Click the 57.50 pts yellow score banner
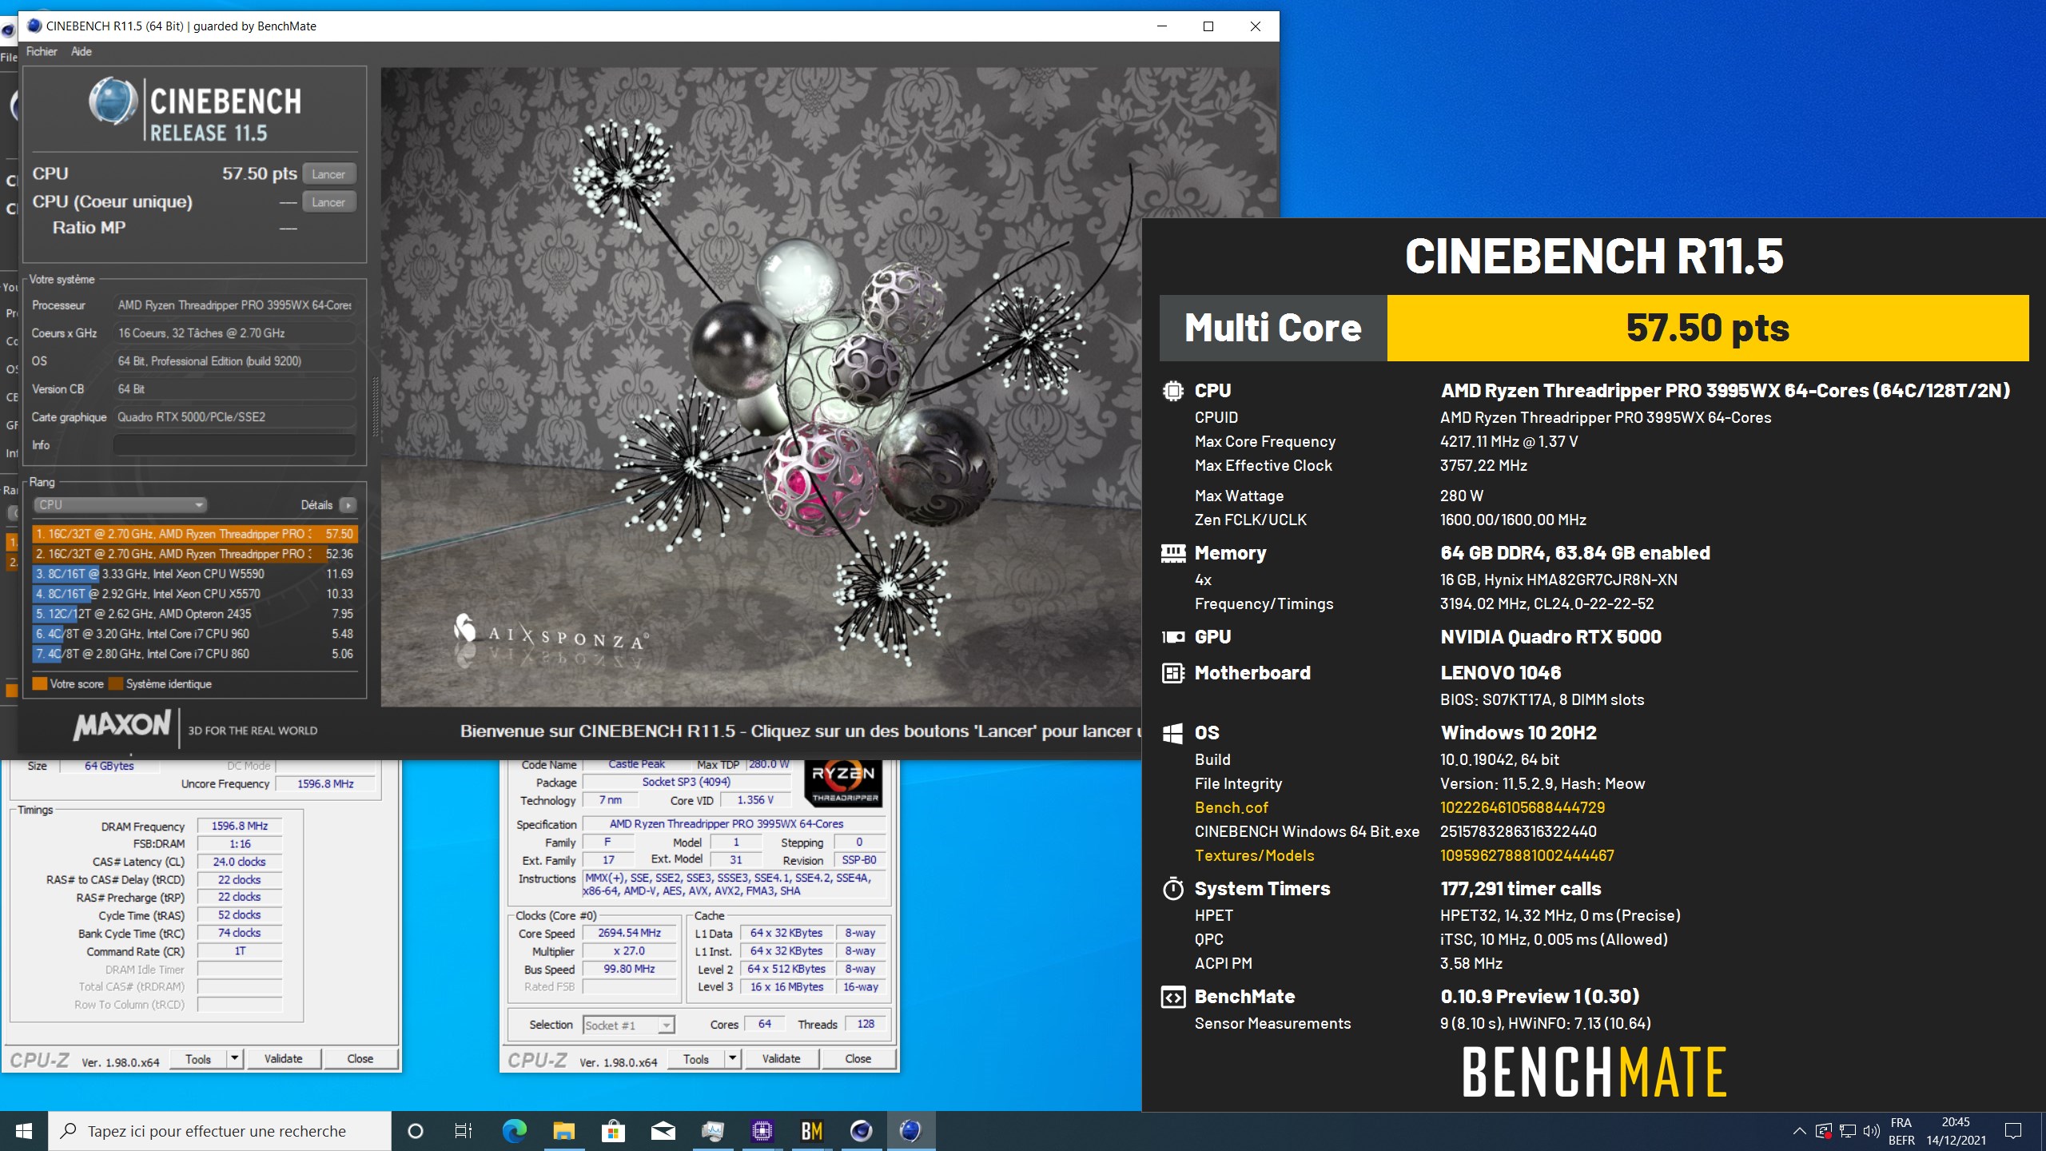 pos(1707,329)
